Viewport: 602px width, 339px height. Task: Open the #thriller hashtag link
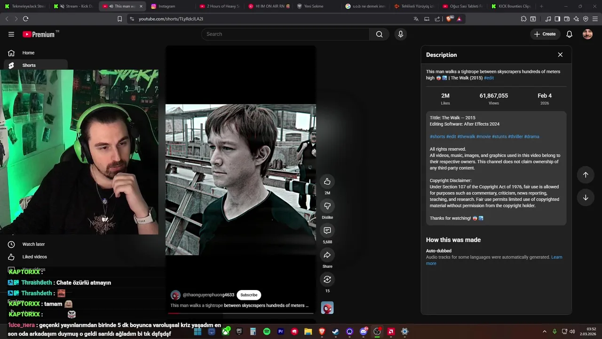coord(515,137)
